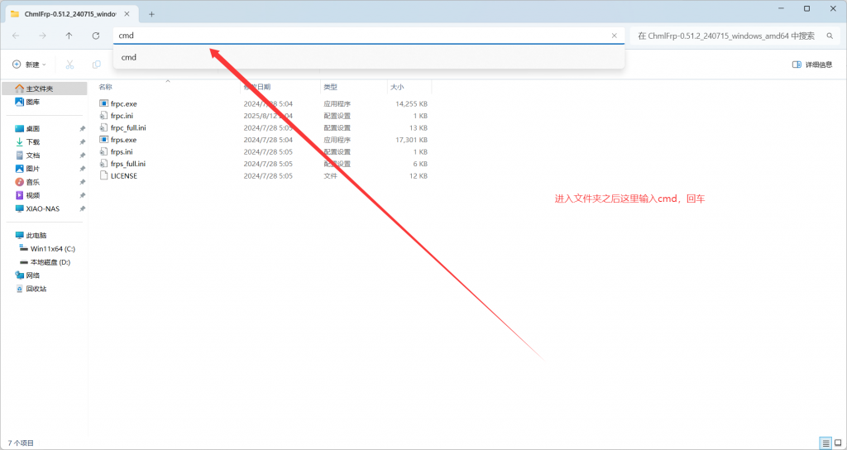
Task: Click the Copy icon in the toolbar
Action: pos(97,65)
